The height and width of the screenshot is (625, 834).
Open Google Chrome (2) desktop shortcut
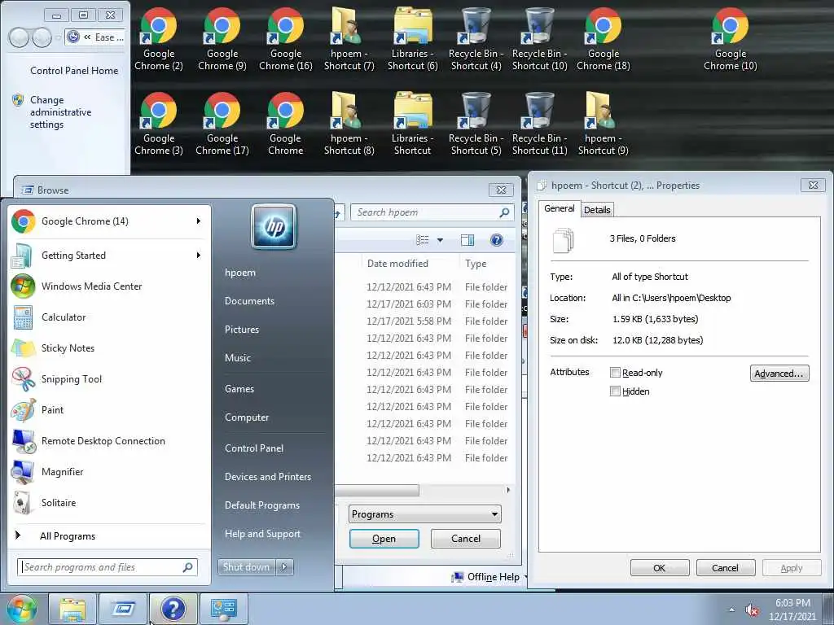159,39
